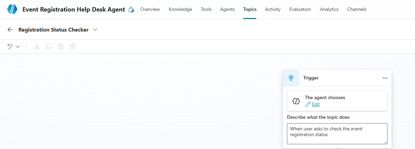Image resolution: width=415 pixels, height=149 pixels.
Task: Open the undo history dropdown arrow
Action: [18, 47]
